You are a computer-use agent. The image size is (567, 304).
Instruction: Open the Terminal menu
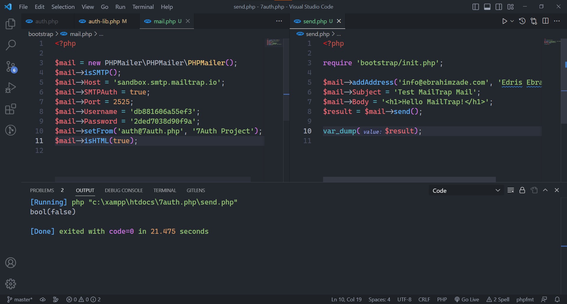pyautogui.click(x=143, y=7)
